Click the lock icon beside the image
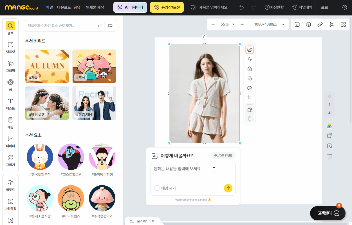The height and width of the screenshot is (225, 352). [x=249, y=69]
